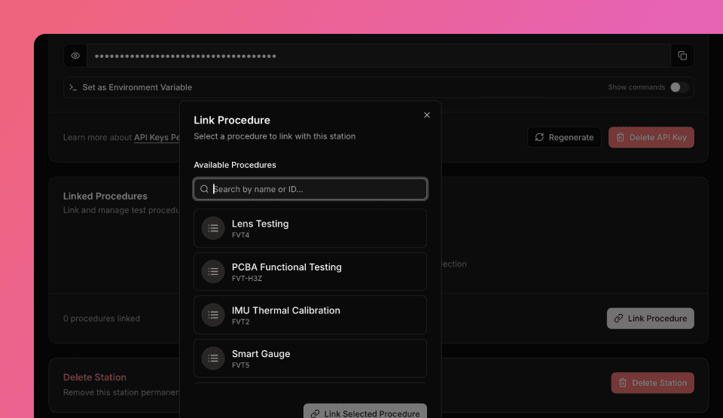Focus the procedure search input field

pyautogui.click(x=316, y=189)
